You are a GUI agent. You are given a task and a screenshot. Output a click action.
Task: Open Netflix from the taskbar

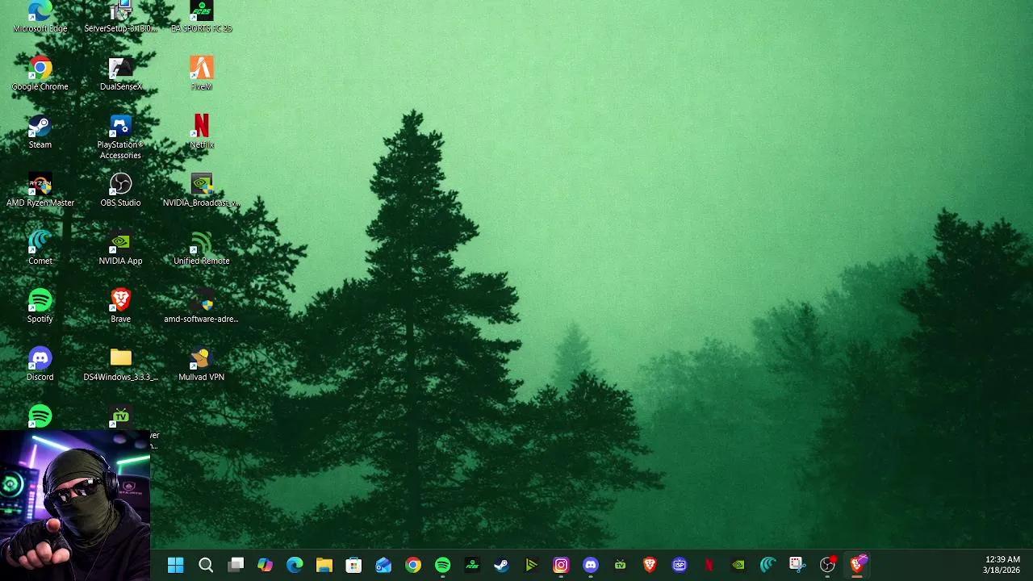click(709, 565)
